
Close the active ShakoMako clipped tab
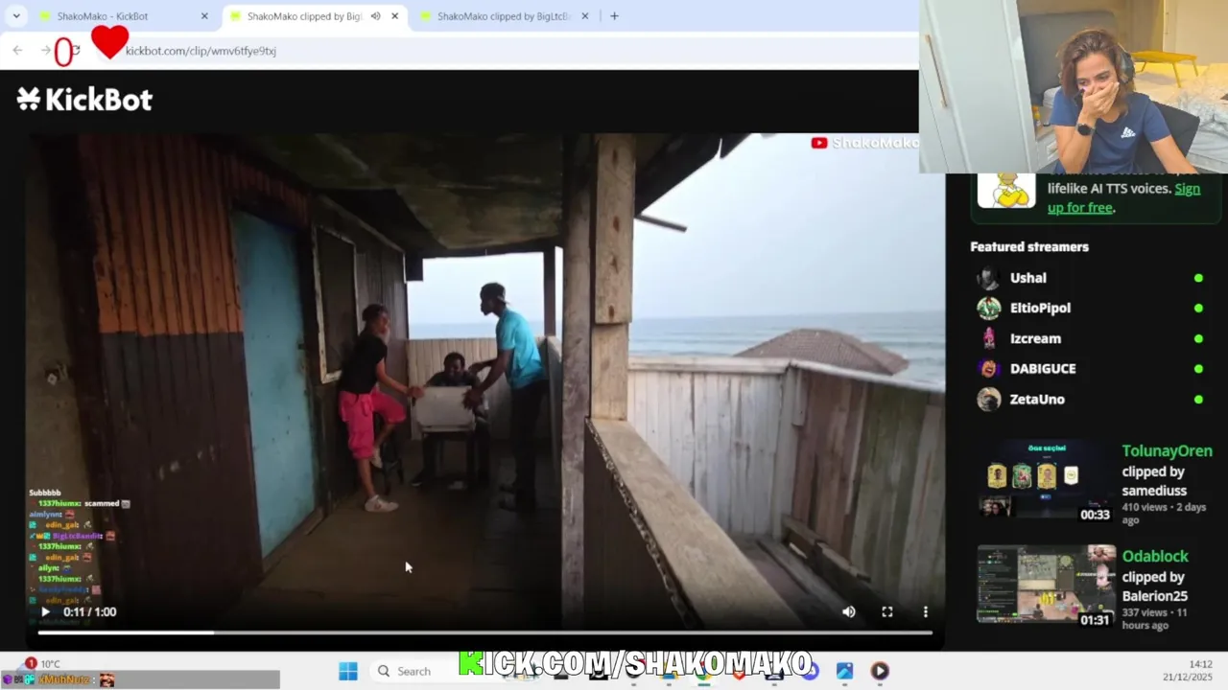pyautogui.click(x=394, y=16)
